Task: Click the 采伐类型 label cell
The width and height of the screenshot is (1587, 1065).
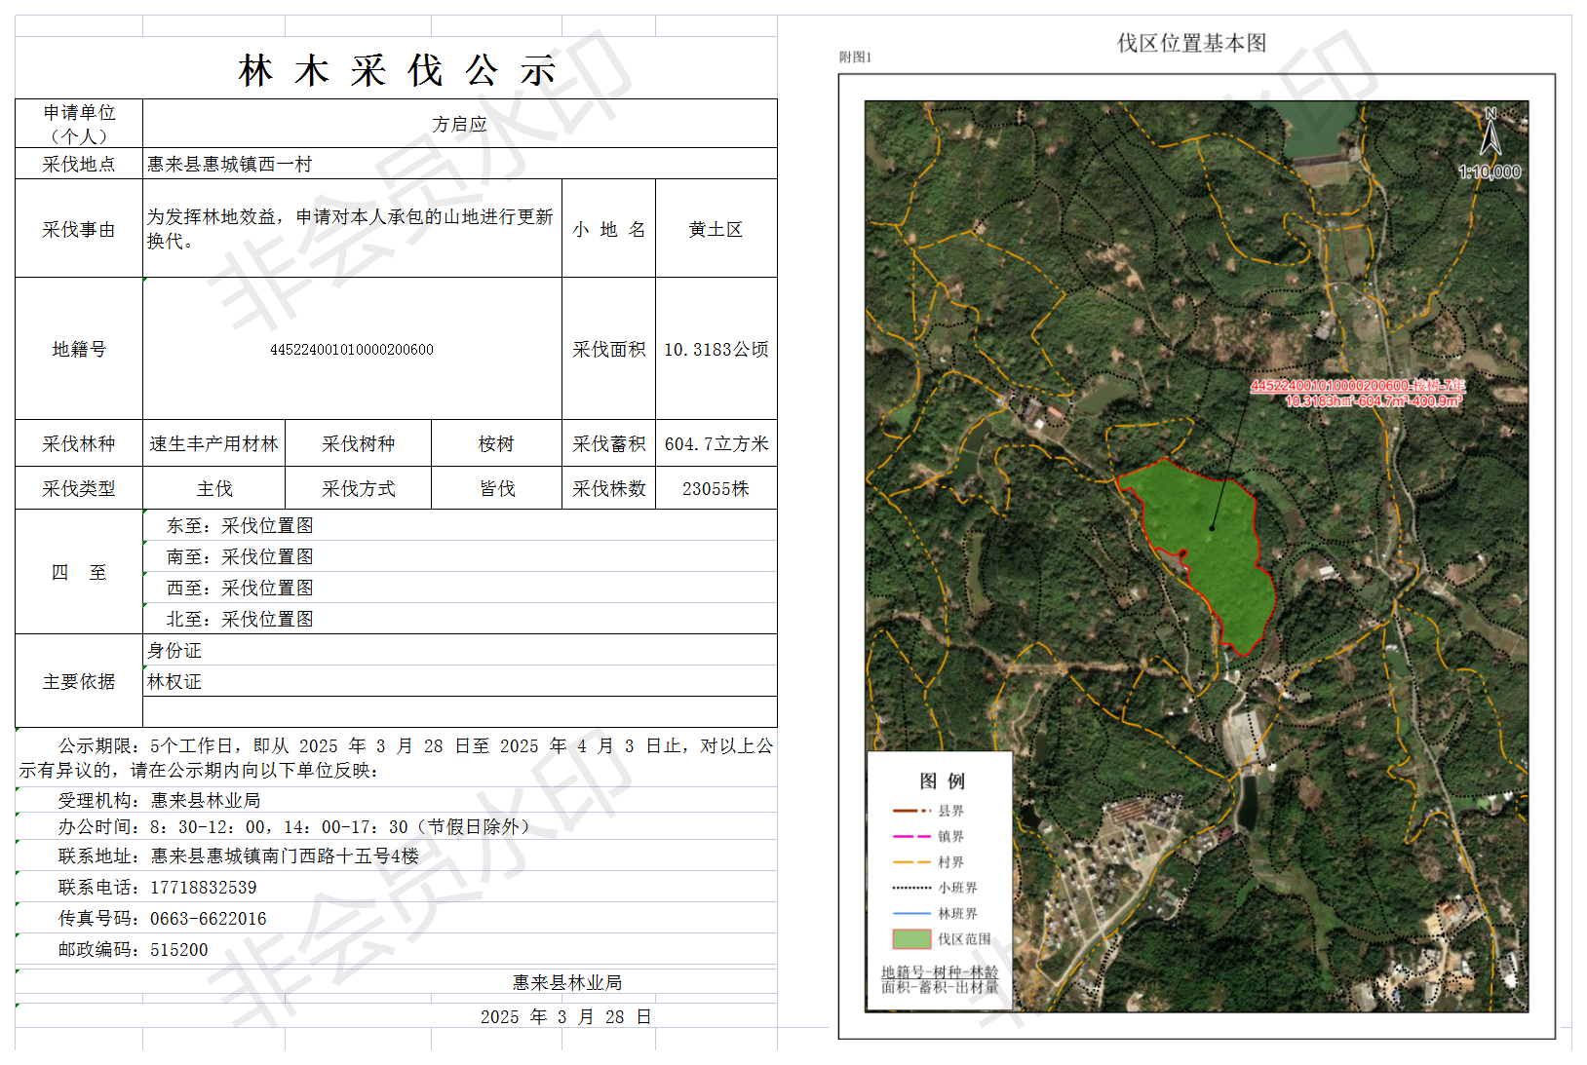Action: pyautogui.click(x=79, y=488)
